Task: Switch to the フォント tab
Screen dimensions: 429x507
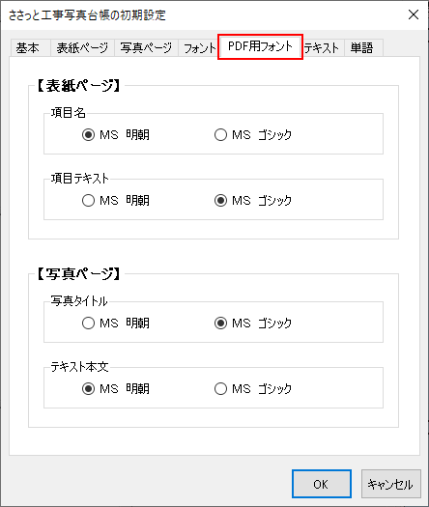Action: [198, 48]
